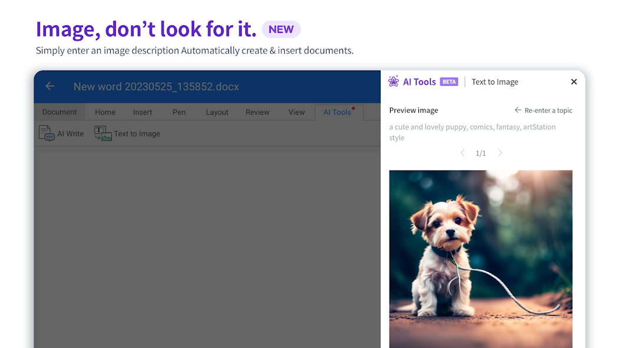Image resolution: width=619 pixels, height=348 pixels.
Task: Select the Pen tab
Action: [x=179, y=112]
